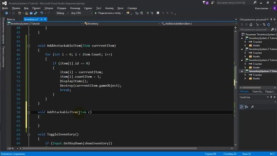Click the feedback icon beside notifications
The width and height of the screenshot is (277, 156).
[213, 3]
